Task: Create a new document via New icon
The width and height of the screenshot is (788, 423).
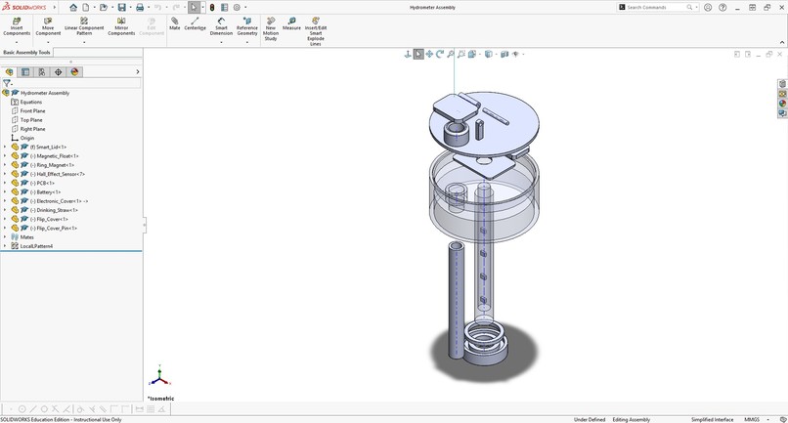Action: [86, 8]
